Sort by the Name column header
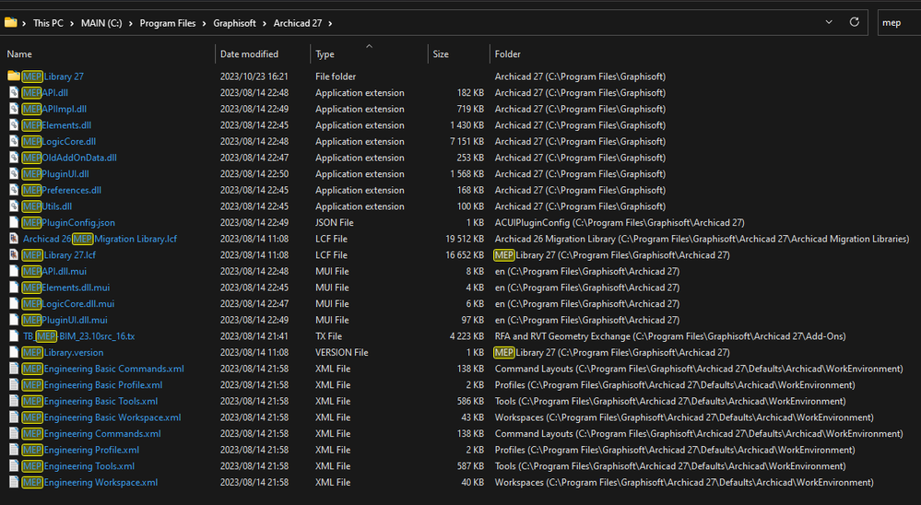Image resolution: width=921 pixels, height=505 pixels. (19, 54)
